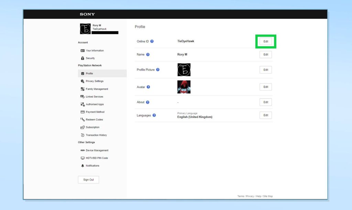View Transaction History
Screen dimensions: 352x210
point(96,135)
